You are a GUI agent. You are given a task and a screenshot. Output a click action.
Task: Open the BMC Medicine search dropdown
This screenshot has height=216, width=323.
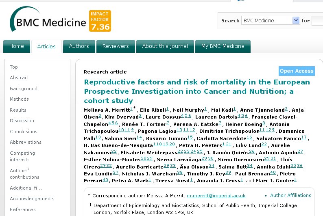(296, 21)
